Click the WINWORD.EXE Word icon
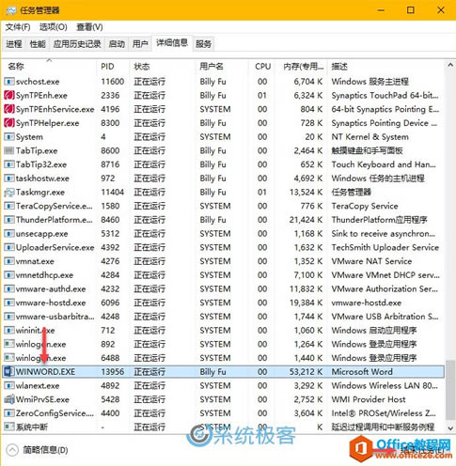Screen dimensions: 456x466 coord(9,372)
